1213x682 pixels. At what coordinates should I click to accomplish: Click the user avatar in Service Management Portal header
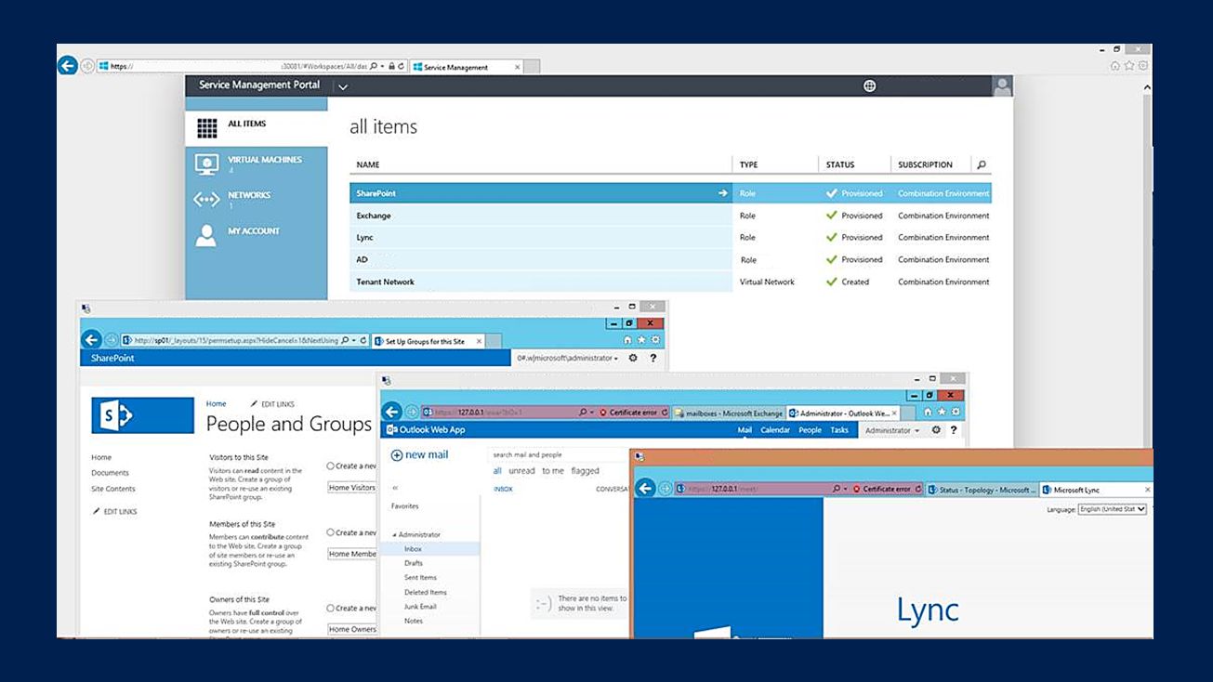1002,86
